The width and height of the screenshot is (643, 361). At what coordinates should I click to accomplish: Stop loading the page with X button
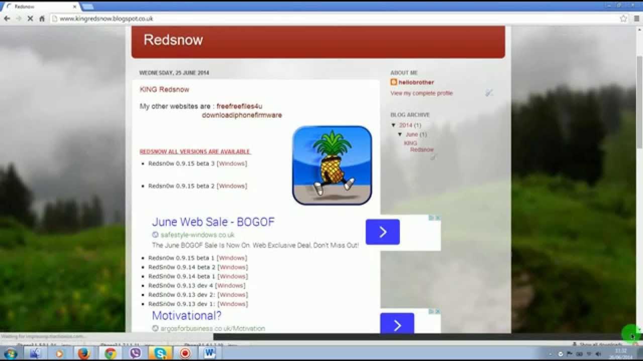click(x=30, y=19)
